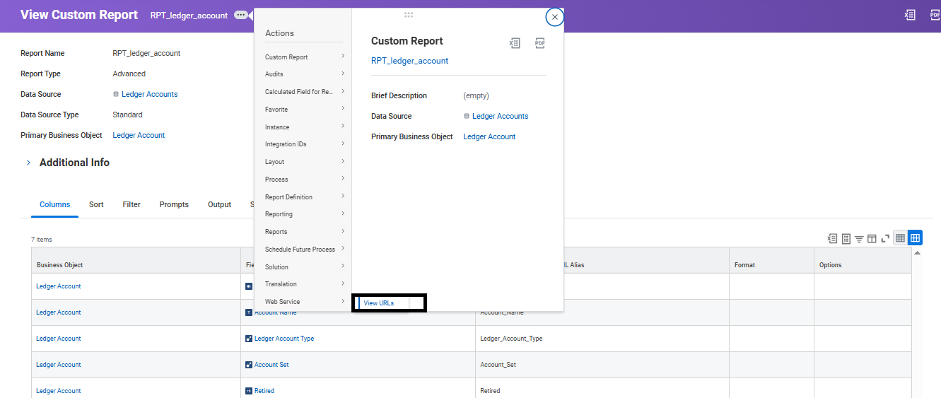941x398 pixels.
Task: Grab the popup drag handle dots
Action: (409, 15)
